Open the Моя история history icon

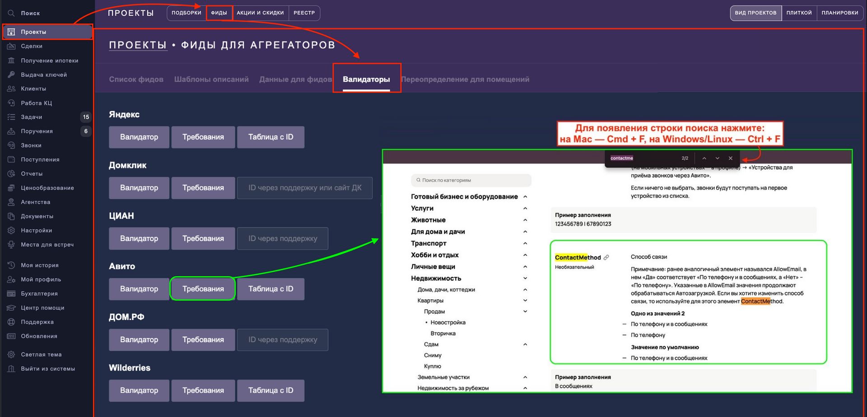click(11, 265)
